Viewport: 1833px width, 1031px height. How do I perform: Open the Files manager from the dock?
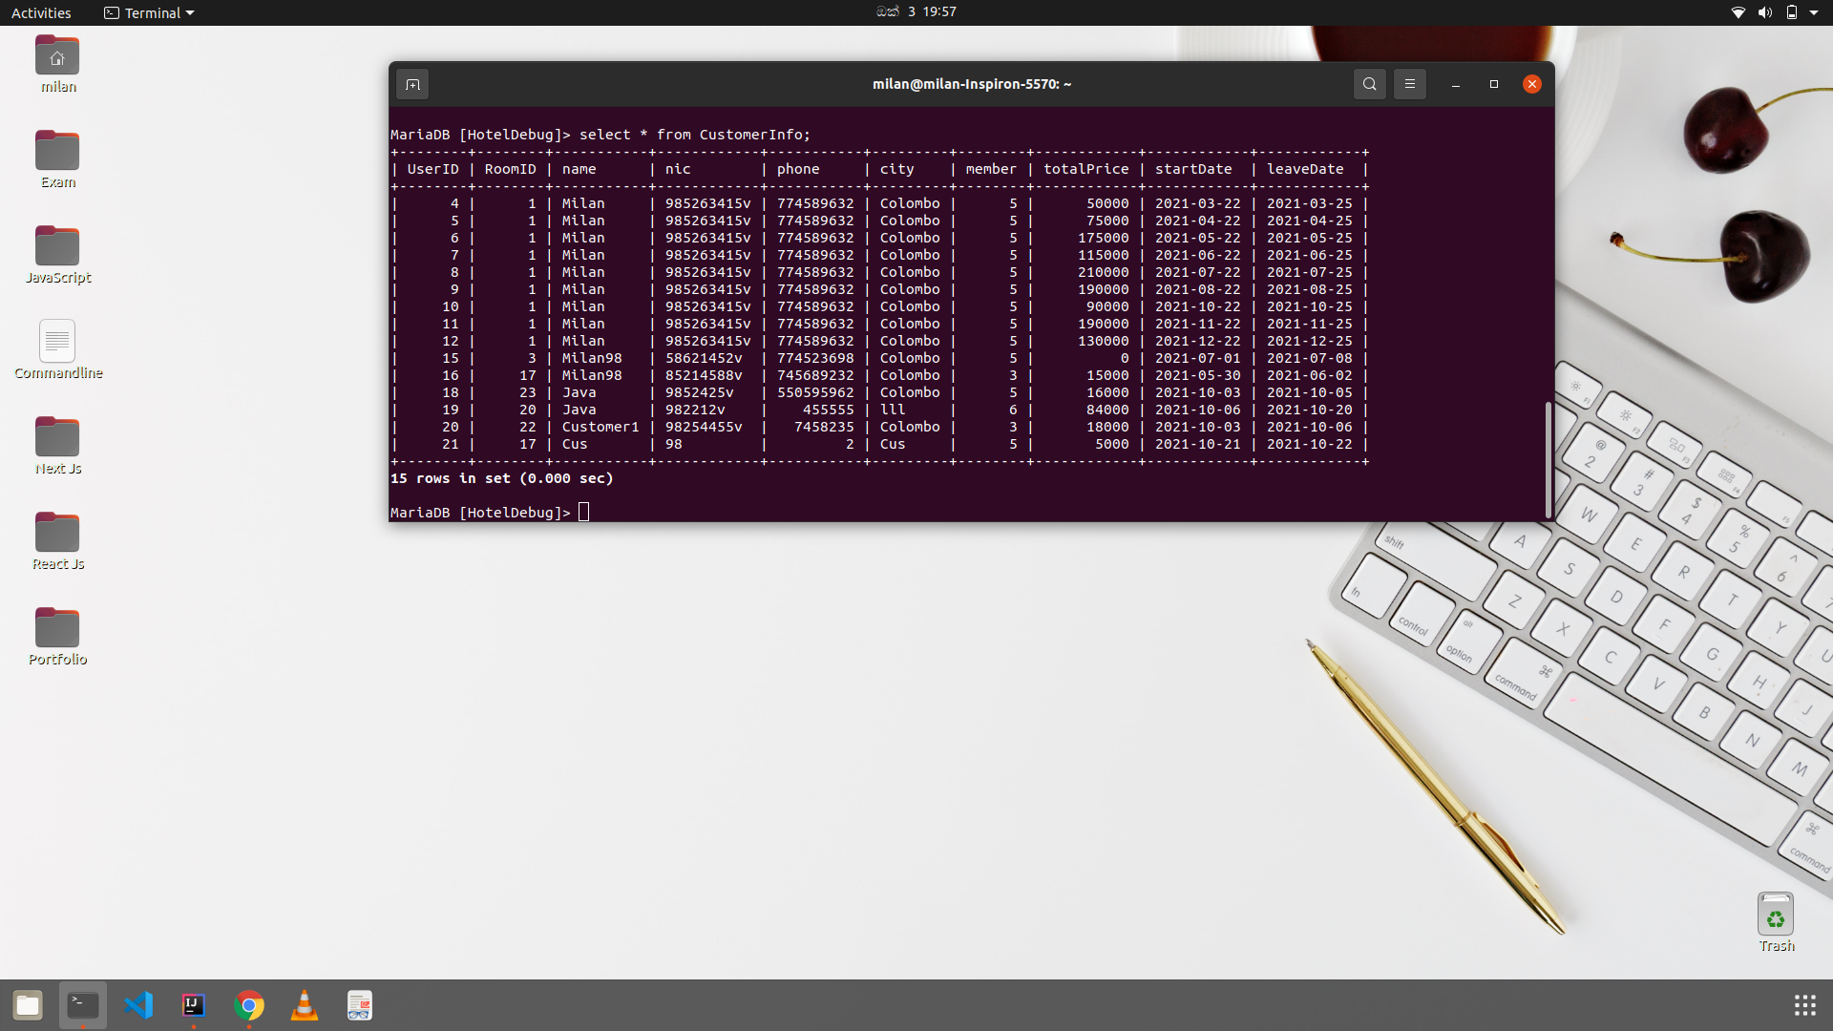point(28,1004)
